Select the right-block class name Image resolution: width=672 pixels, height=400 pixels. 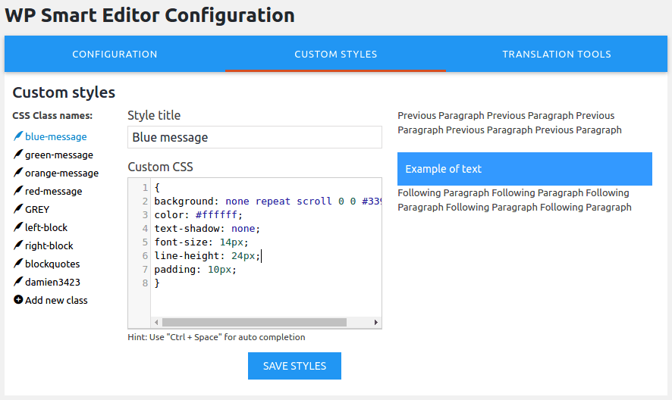[x=49, y=245]
